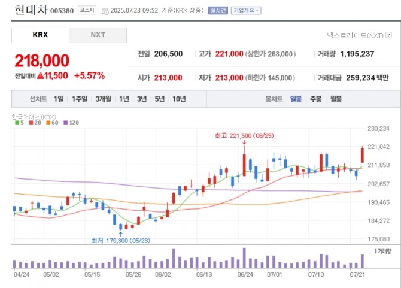Select the 일봉 daily candle chart
Viewport: 401px width, 288px height.
296,99
